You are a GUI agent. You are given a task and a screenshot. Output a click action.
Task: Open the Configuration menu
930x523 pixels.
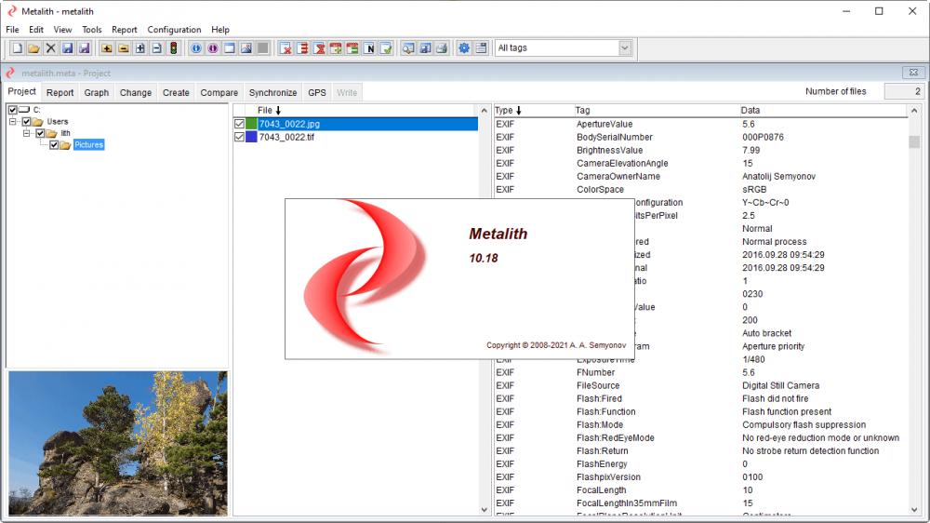[175, 30]
